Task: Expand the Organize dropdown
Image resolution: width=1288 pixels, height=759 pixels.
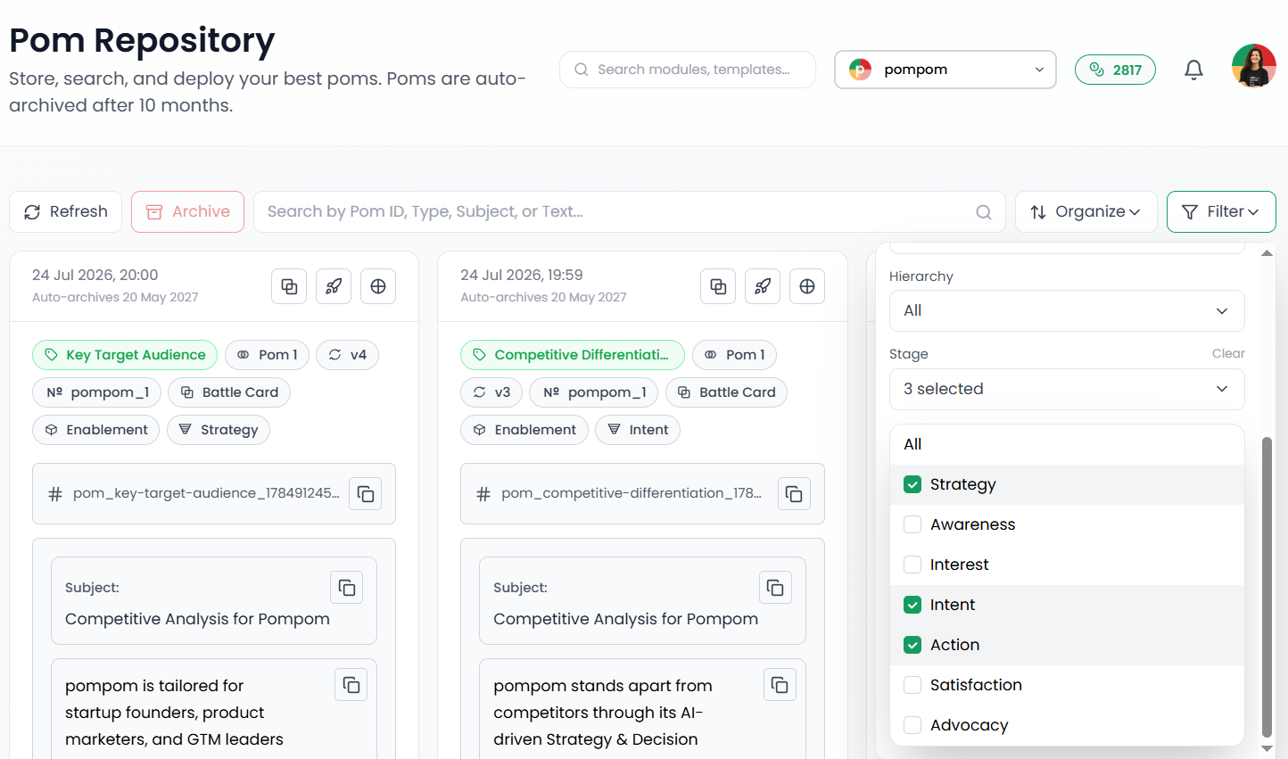Action: click(1086, 212)
